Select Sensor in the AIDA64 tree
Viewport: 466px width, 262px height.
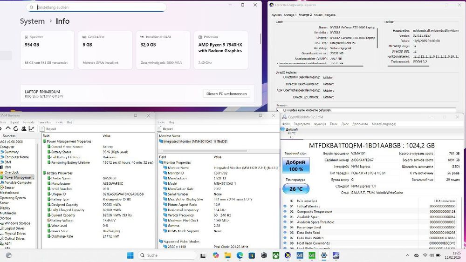(9, 188)
